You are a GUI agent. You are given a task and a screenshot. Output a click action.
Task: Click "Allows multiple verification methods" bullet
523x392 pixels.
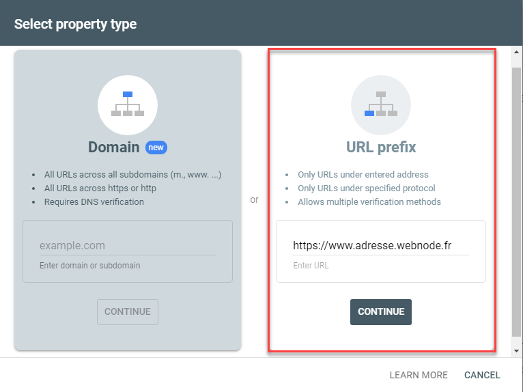pyautogui.click(x=369, y=201)
